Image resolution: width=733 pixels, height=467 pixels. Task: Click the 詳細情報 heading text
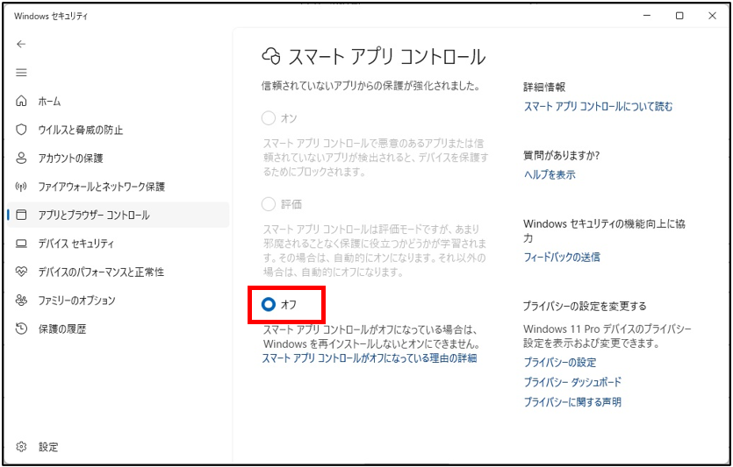544,88
